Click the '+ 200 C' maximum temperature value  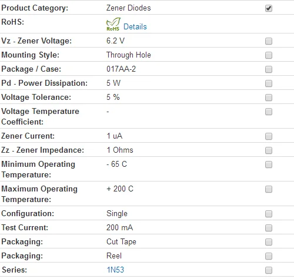pyautogui.click(x=120, y=189)
